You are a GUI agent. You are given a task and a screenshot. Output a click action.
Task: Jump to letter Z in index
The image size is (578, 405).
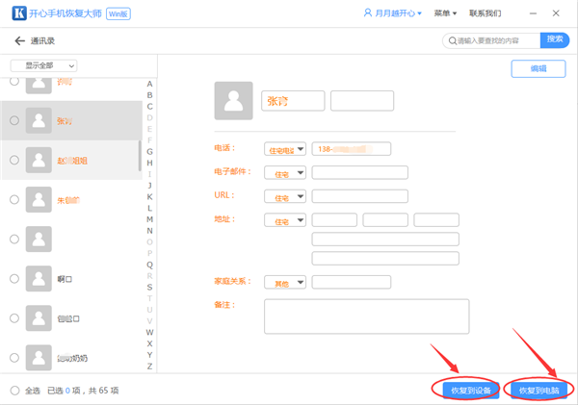point(149,367)
